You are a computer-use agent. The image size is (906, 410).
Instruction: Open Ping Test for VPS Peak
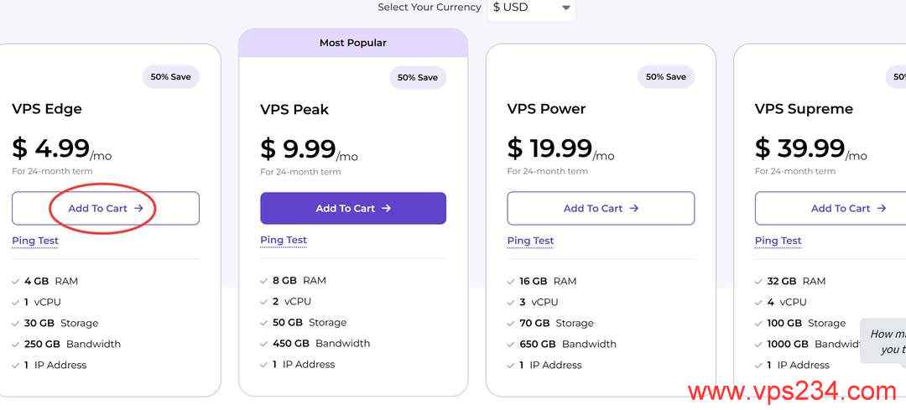[x=284, y=240]
